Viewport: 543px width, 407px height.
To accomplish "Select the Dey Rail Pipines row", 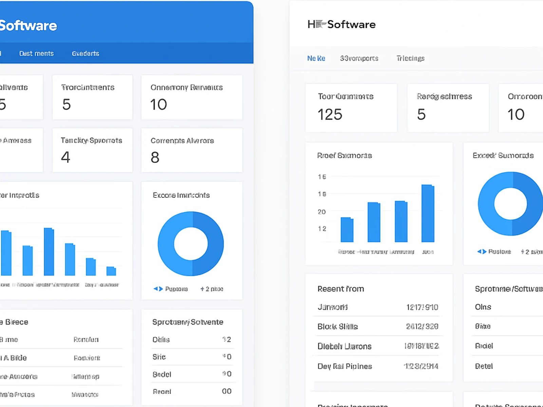I will pyautogui.click(x=377, y=366).
